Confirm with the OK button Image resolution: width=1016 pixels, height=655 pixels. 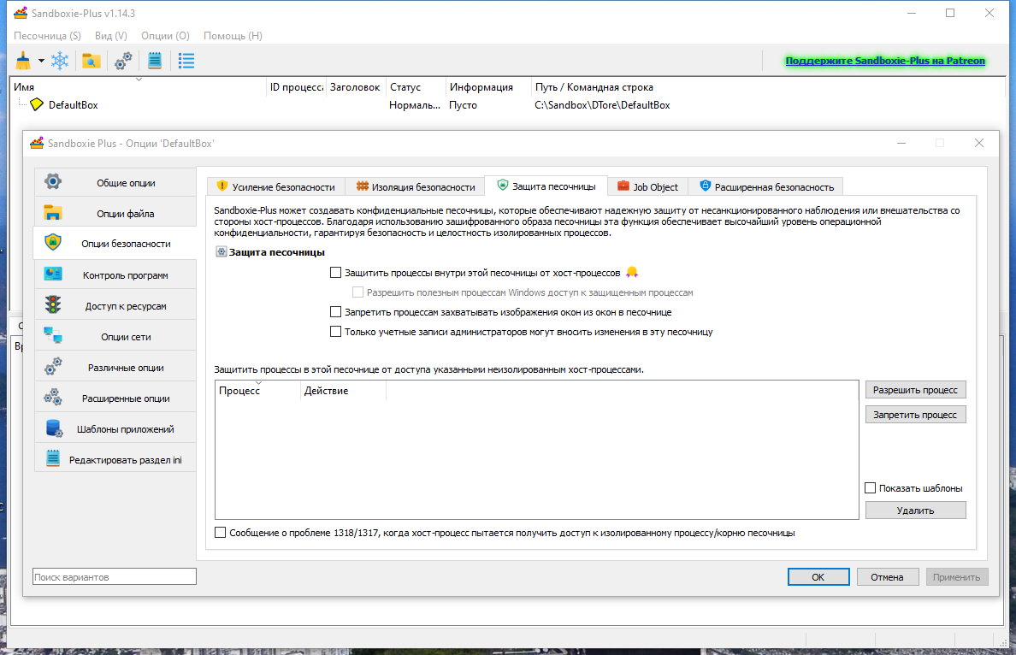pos(818,576)
